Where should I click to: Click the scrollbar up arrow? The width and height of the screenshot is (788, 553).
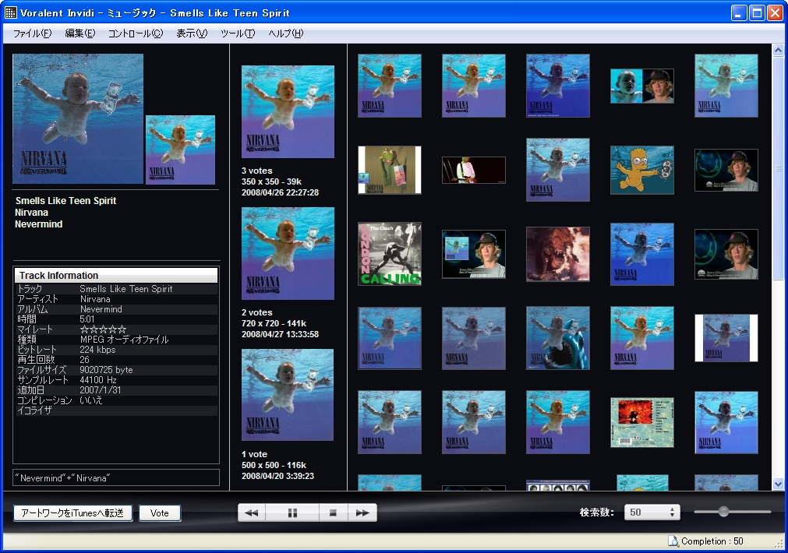(778, 50)
